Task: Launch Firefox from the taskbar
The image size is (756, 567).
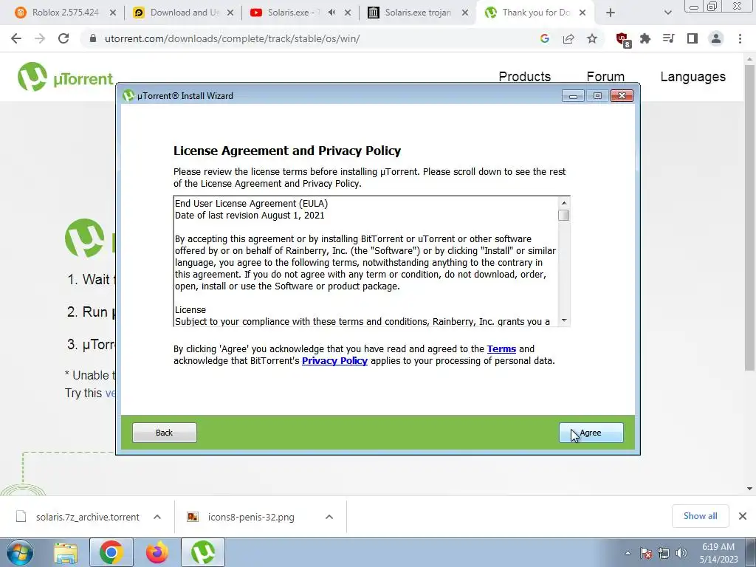Action: (157, 552)
